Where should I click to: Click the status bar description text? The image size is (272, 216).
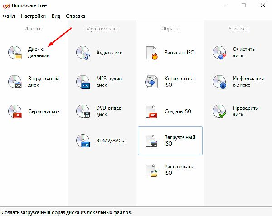(67, 212)
